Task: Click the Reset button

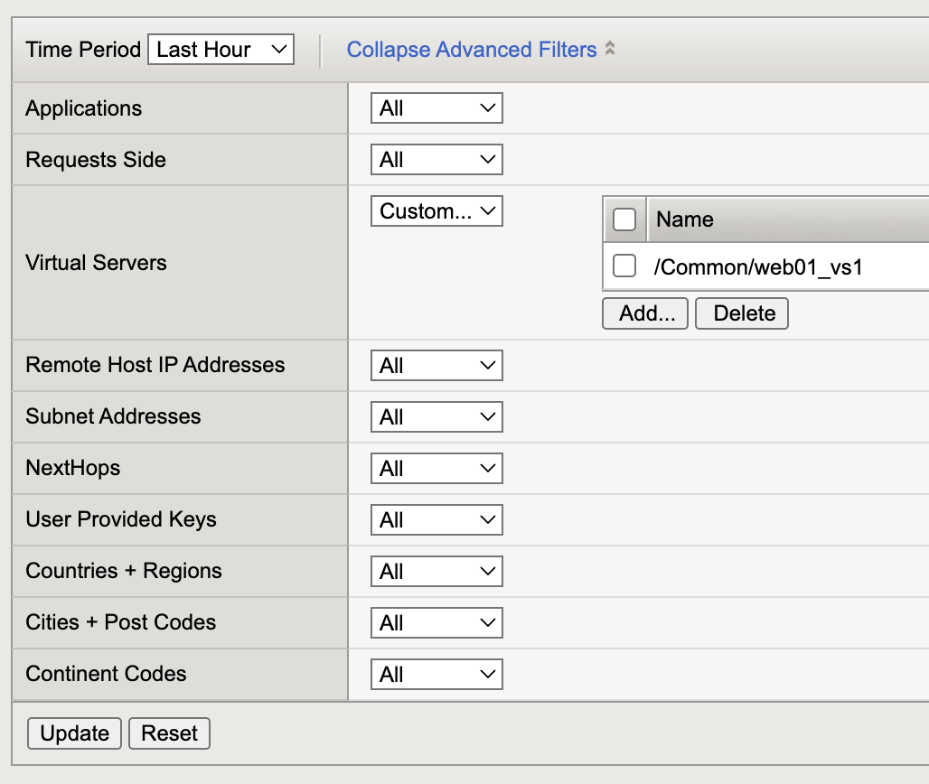Action: tap(170, 733)
